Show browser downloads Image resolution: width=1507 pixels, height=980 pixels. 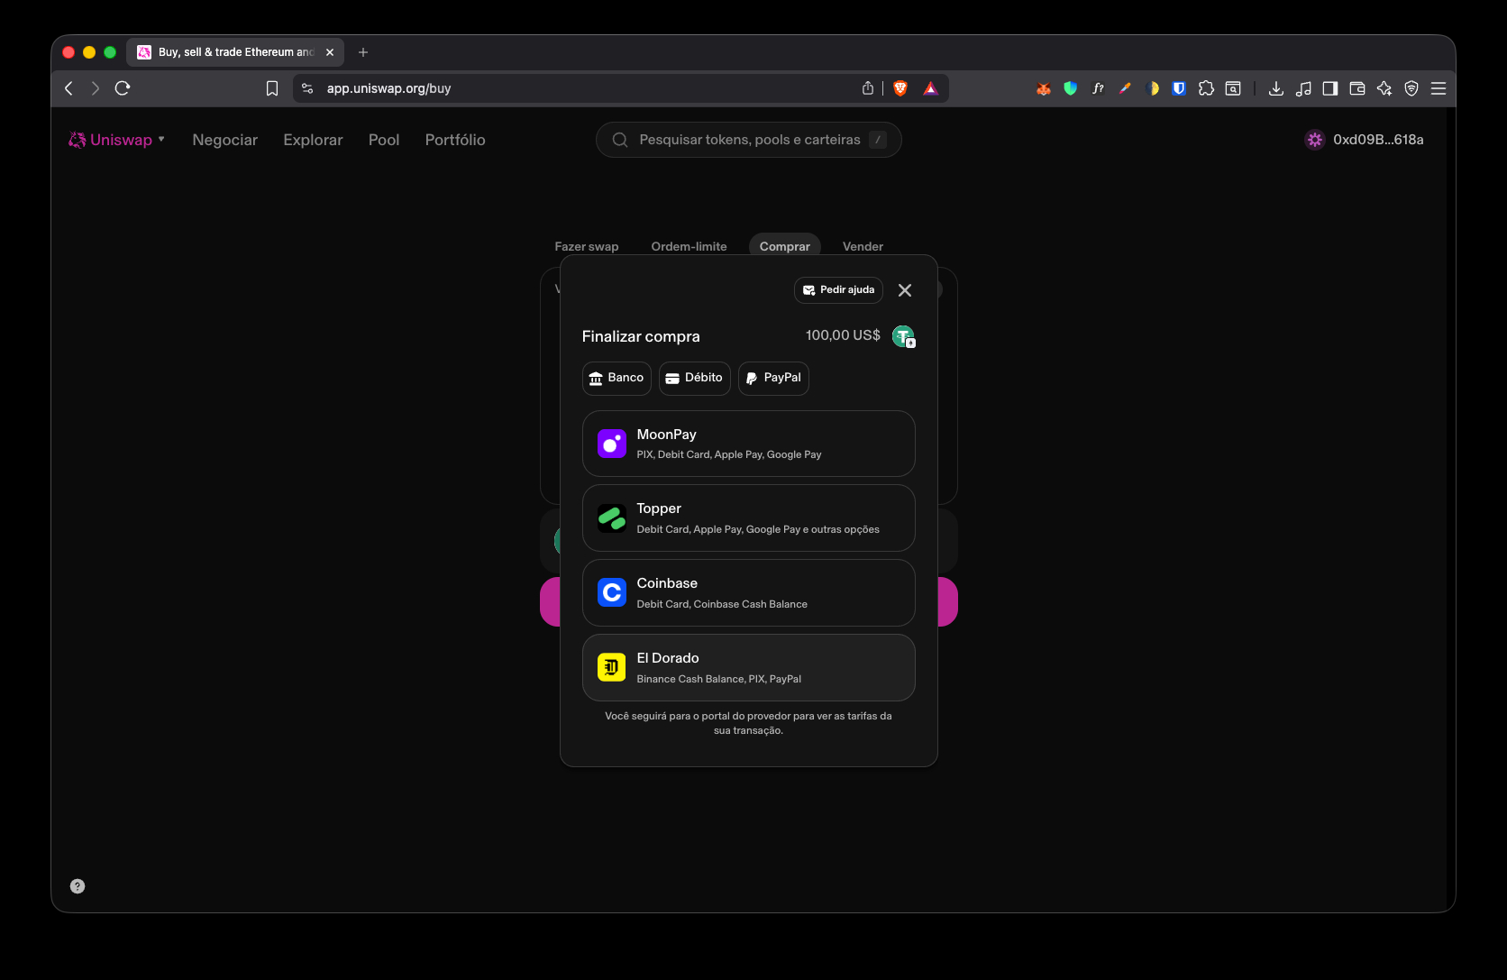pyautogui.click(x=1276, y=88)
